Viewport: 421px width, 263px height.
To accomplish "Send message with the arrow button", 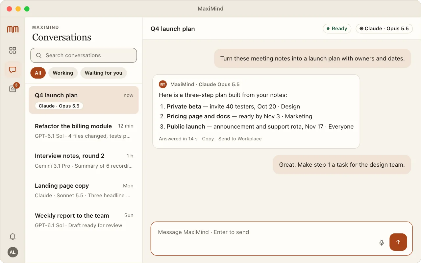I will (x=398, y=242).
